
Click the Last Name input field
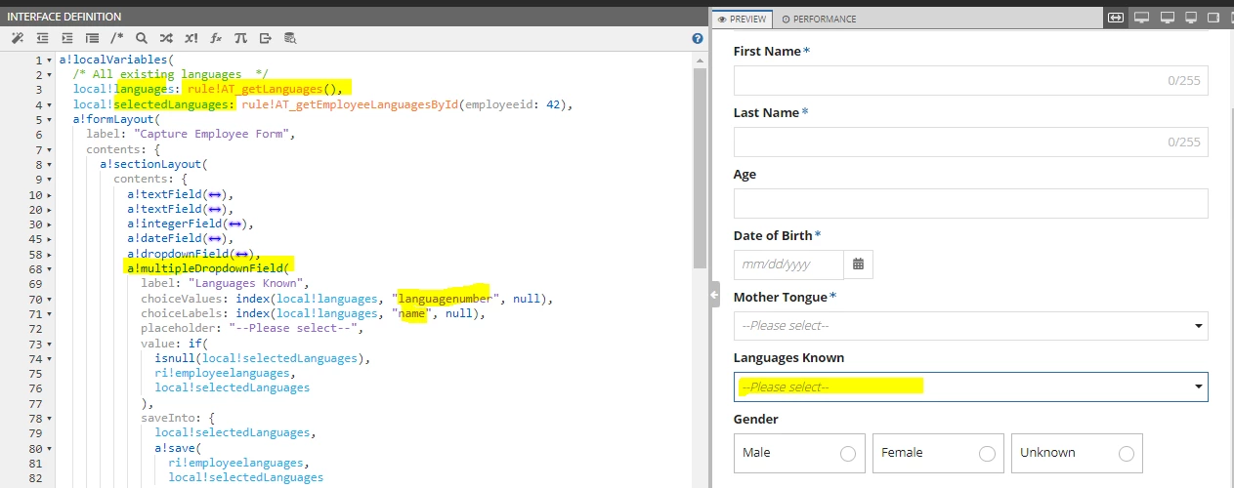pos(970,142)
